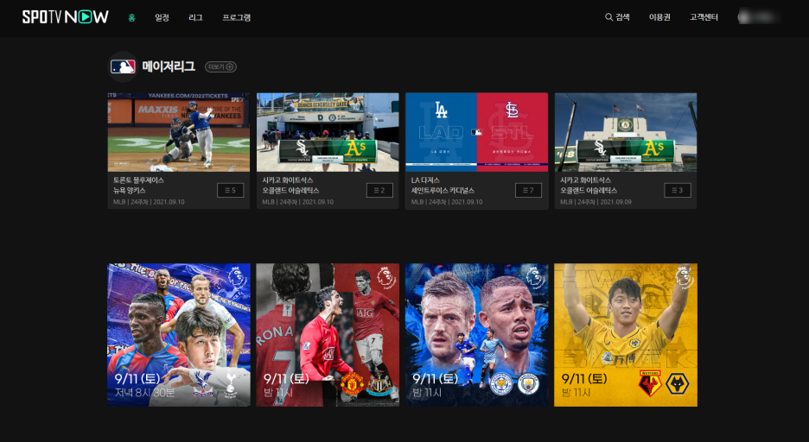The width and height of the screenshot is (809, 442).
Task: Click the Tottenham crest on first poster
Action: [231, 385]
